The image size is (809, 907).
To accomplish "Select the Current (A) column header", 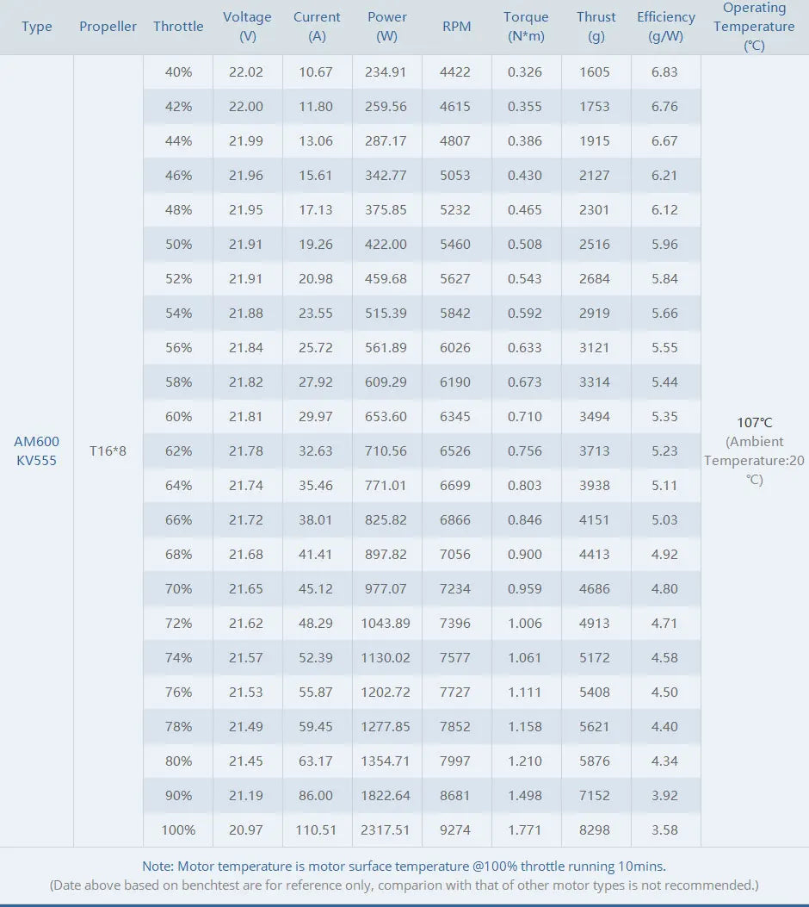I will 317,27.
